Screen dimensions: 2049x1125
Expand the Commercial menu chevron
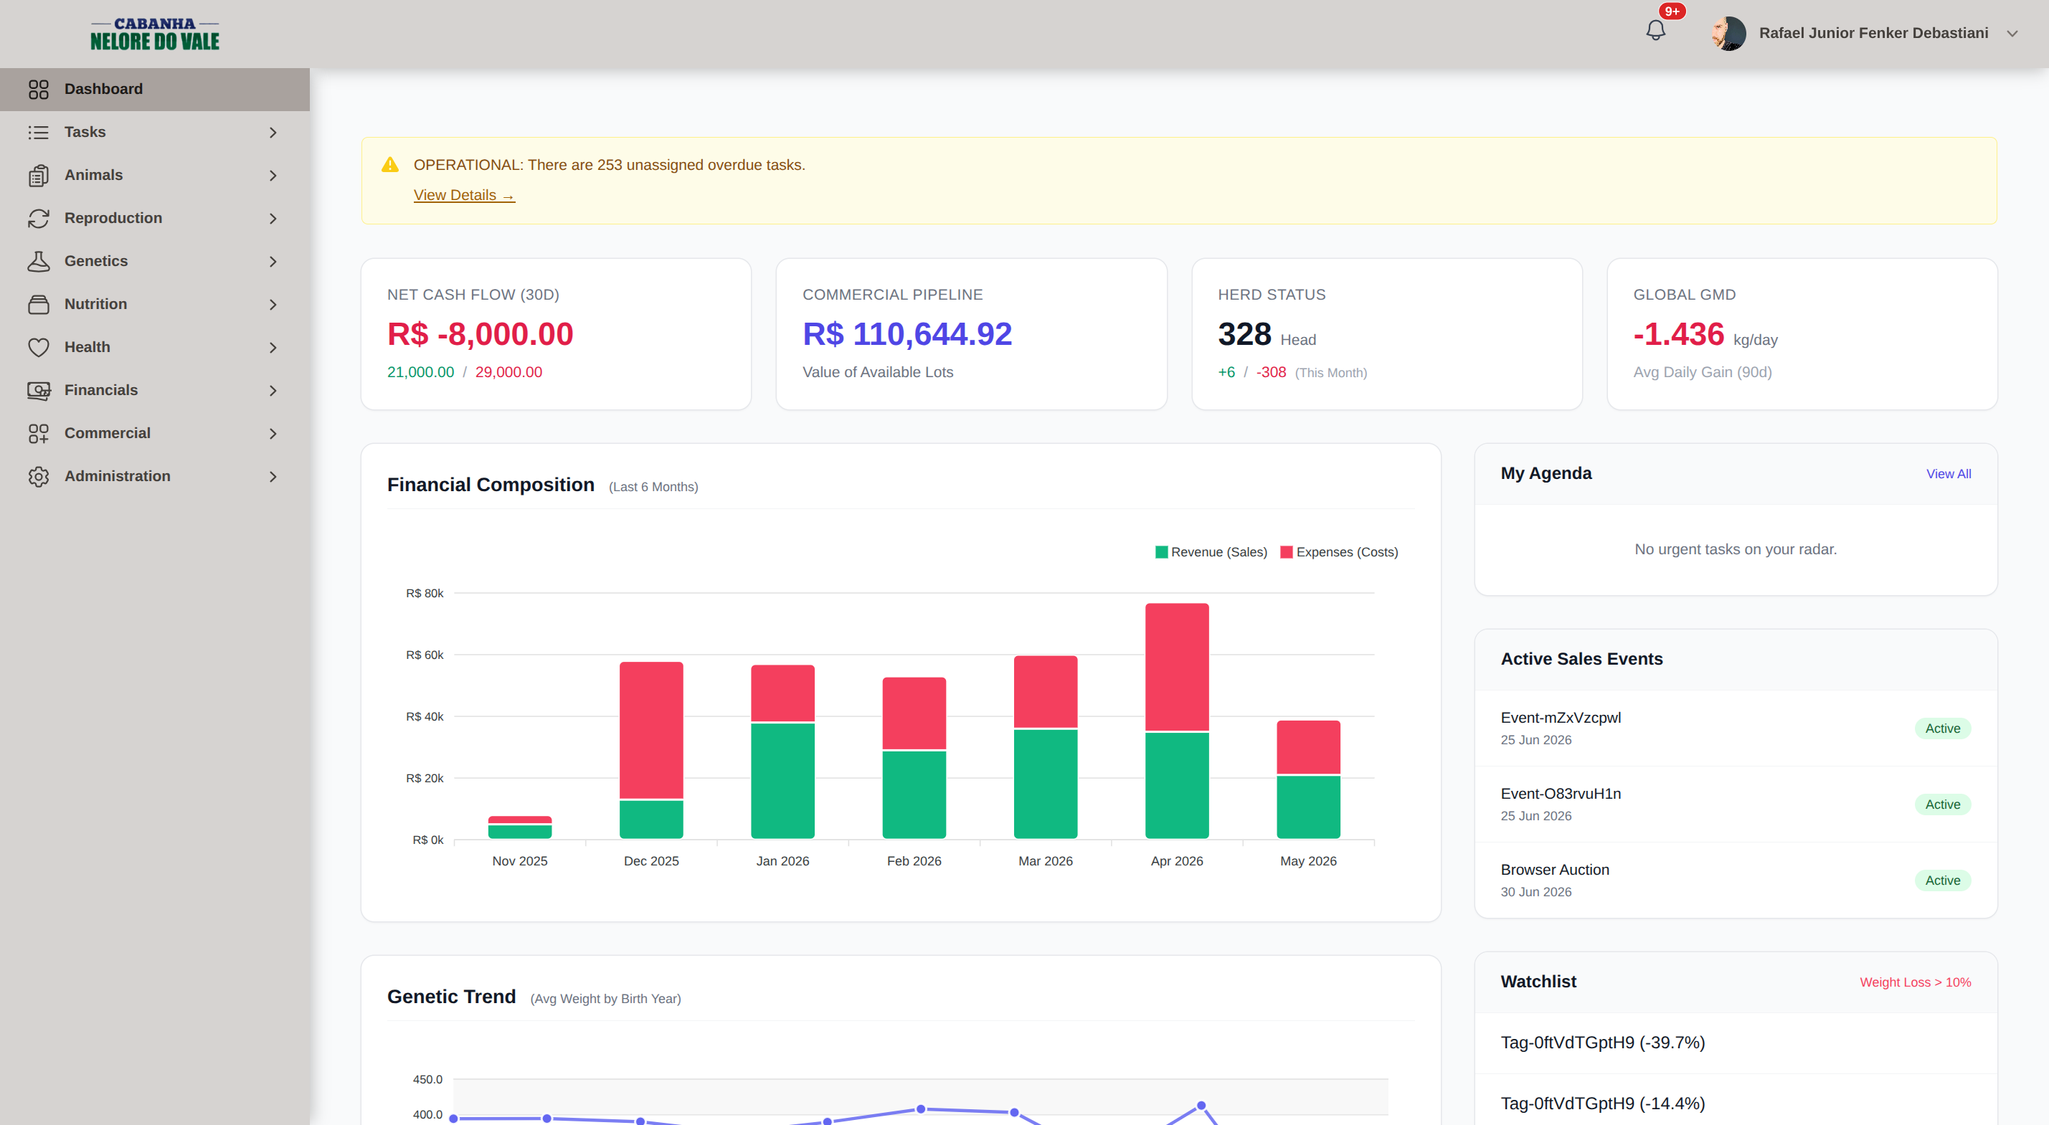273,432
